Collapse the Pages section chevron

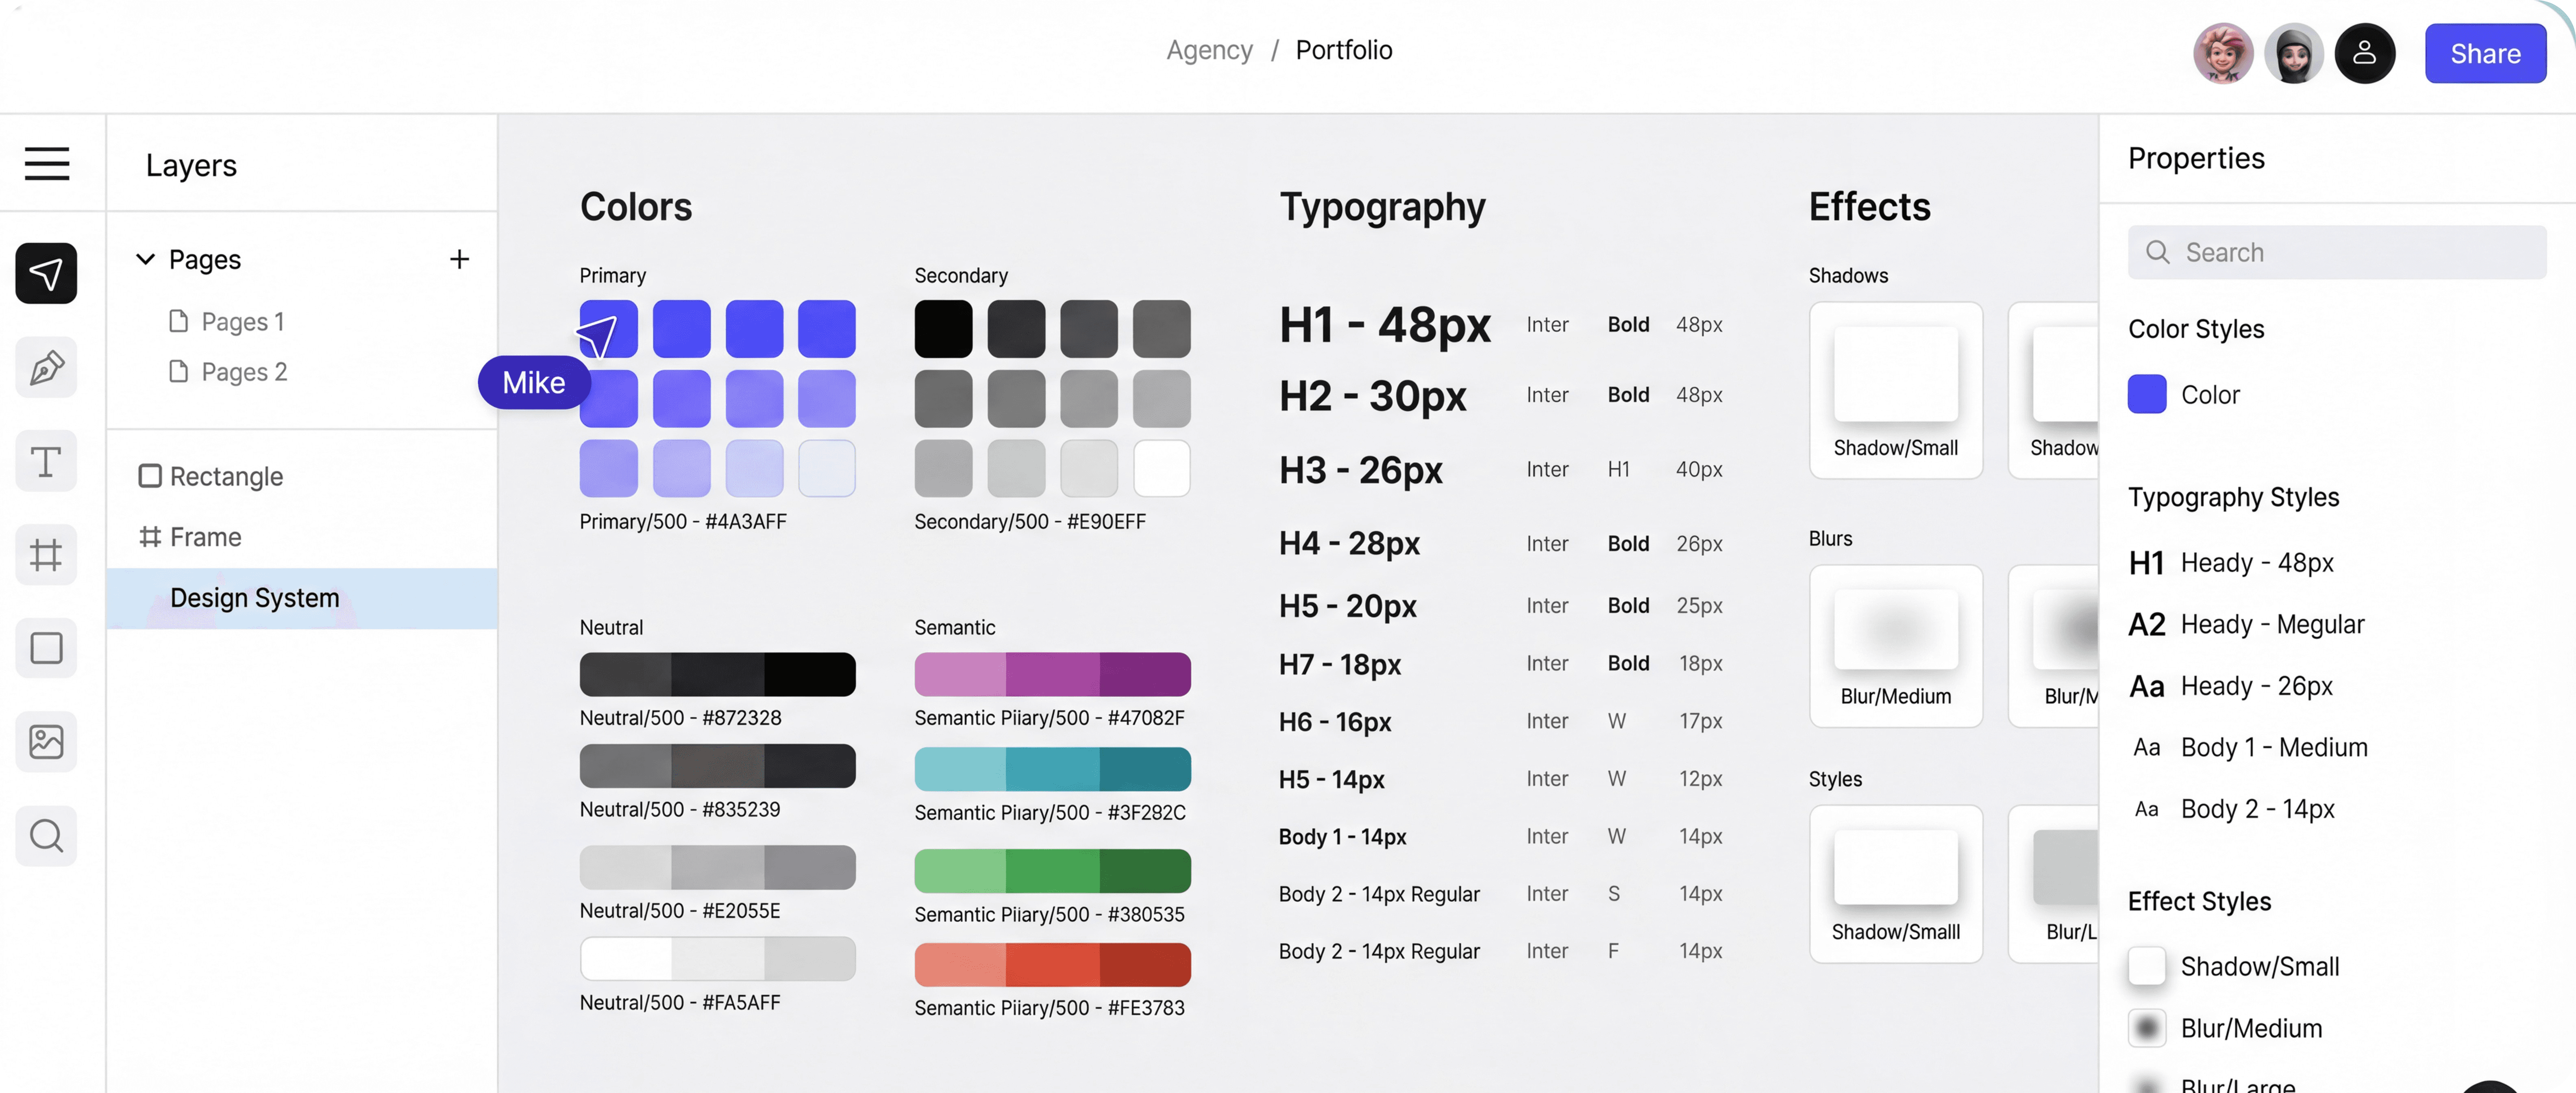pyautogui.click(x=145, y=259)
